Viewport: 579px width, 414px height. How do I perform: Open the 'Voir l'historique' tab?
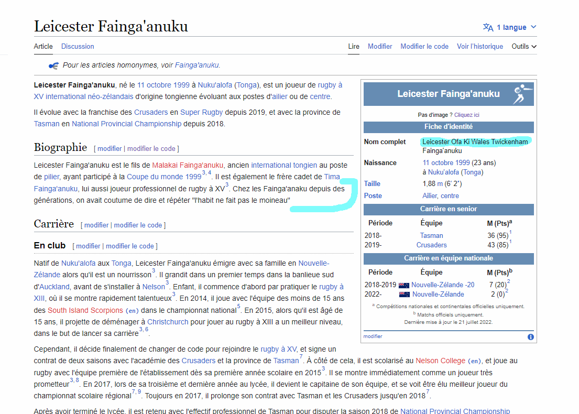click(x=480, y=47)
